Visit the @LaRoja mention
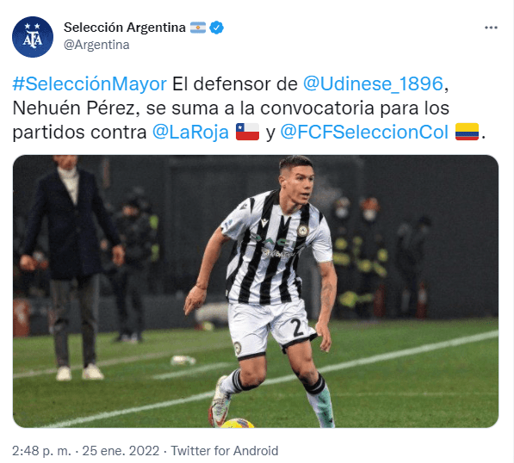The height and width of the screenshot is (463, 514). pos(190,133)
